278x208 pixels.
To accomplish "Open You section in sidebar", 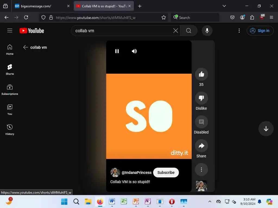I will pyautogui.click(x=10, y=110).
